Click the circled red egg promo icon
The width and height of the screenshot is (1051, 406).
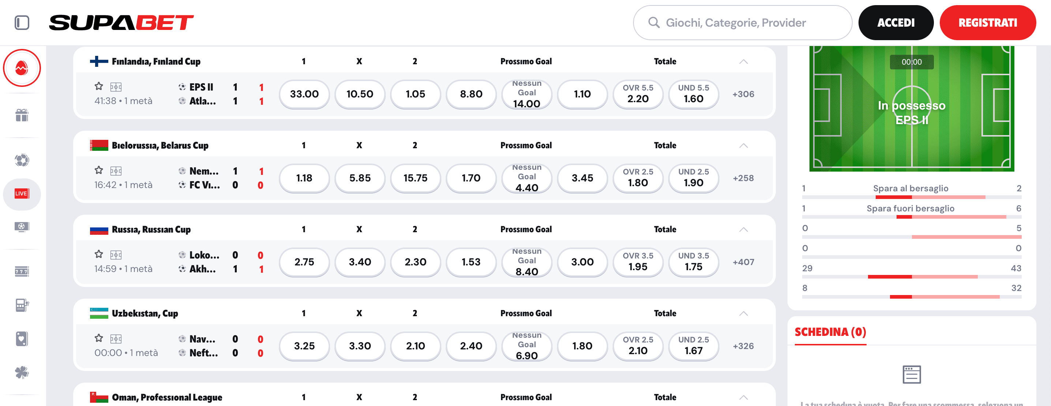click(22, 68)
